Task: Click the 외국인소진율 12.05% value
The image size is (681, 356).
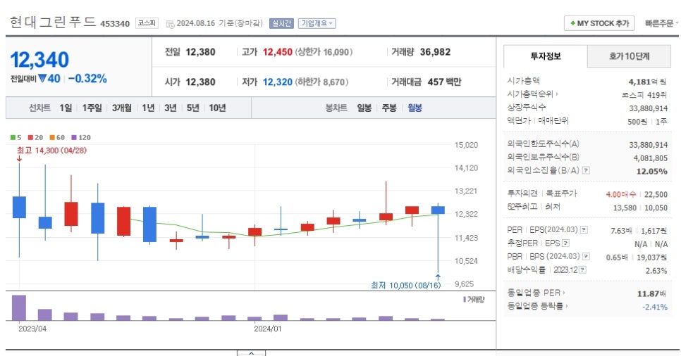Action: 651,171
